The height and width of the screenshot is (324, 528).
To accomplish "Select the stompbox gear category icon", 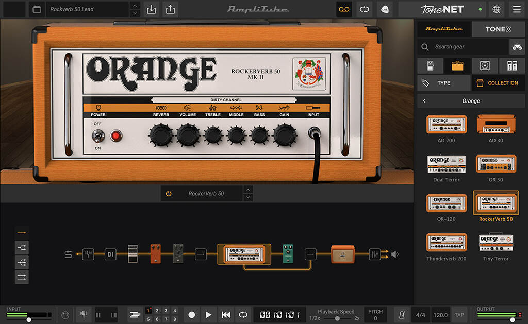I will click(x=430, y=65).
